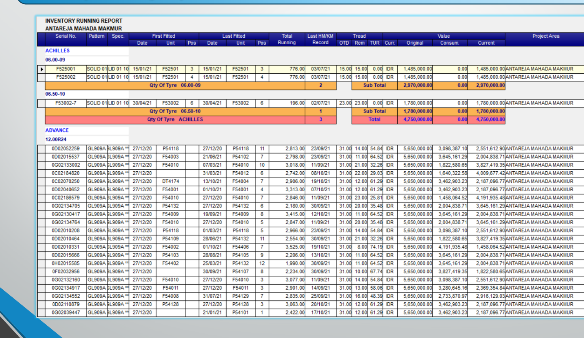This screenshot has height=338, width=584.
Task: Click last fitted unit F54406 cell
Action: point(241,247)
